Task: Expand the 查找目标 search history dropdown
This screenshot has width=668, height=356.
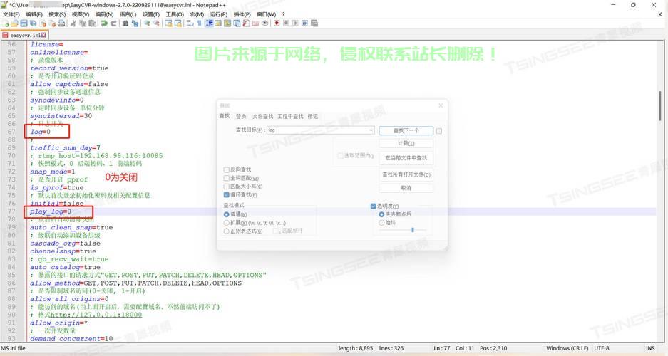Action: (x=371, y=130)
